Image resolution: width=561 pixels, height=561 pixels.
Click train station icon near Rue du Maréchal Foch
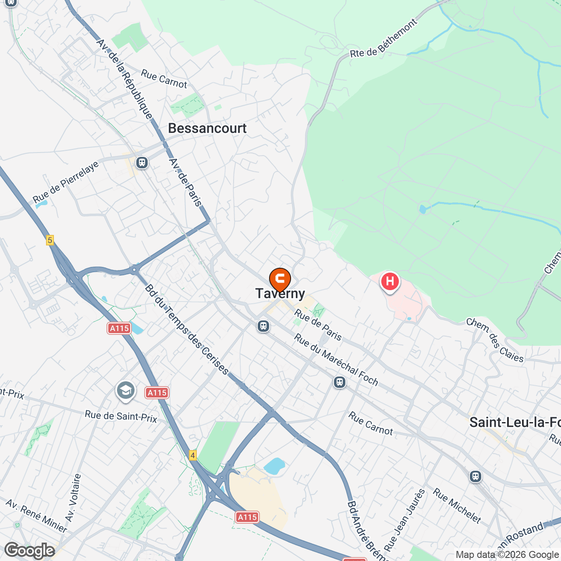[x=340, y=382]
